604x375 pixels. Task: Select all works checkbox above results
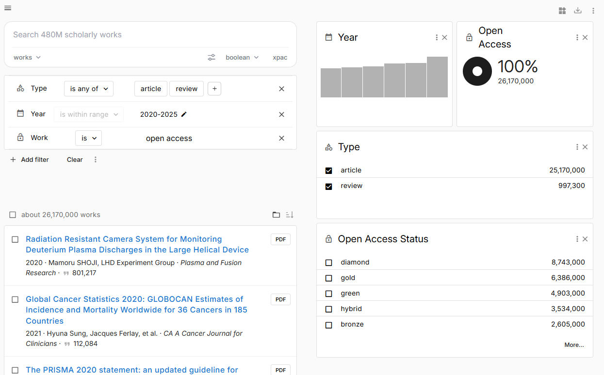[x=13, y=215]
